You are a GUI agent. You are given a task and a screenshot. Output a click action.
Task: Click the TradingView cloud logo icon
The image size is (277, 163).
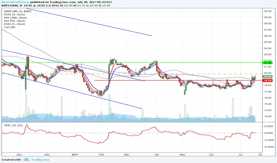[x=26, y=159]
